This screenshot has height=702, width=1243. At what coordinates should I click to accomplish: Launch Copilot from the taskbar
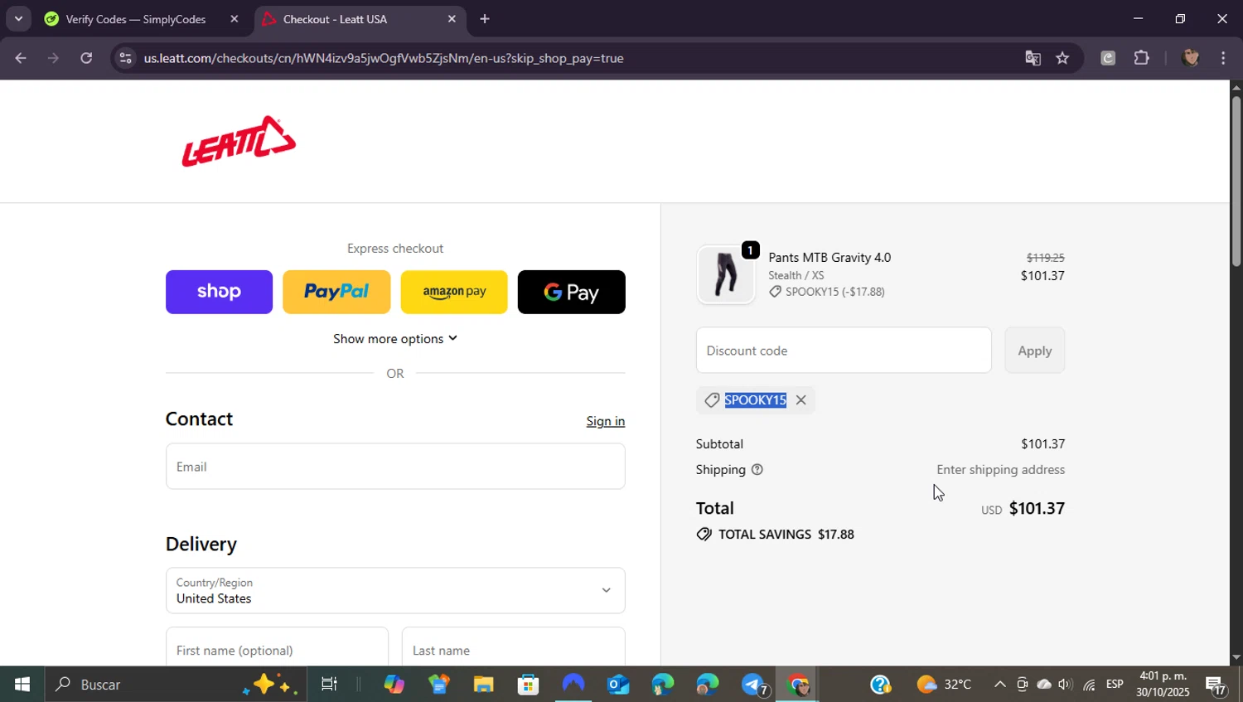pyautogui.click(x=394, y=685)
